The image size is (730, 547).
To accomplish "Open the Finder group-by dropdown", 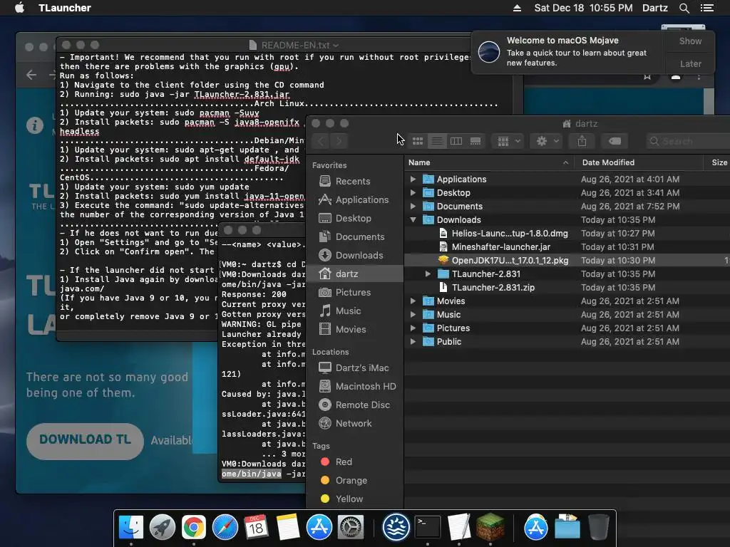I will 508,141.
